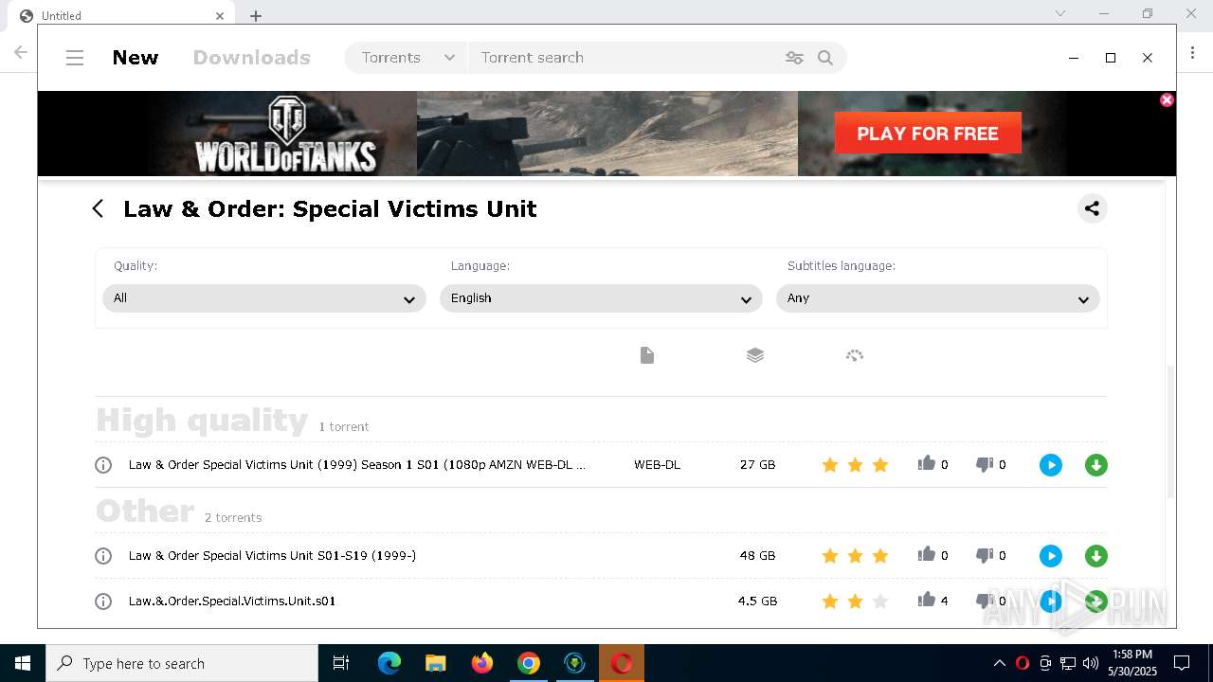
Task: Sort by file type column icon
Action: point(647,355)
